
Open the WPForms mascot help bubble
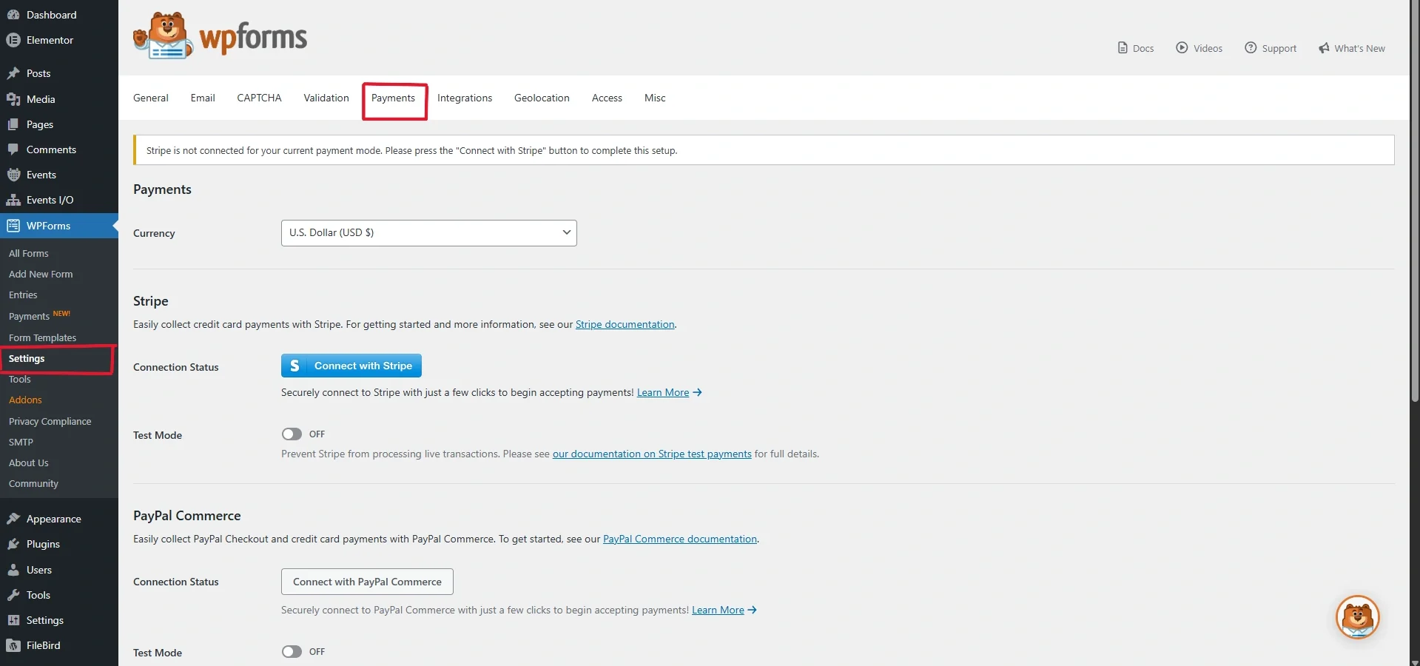(x=1357, y=617)
